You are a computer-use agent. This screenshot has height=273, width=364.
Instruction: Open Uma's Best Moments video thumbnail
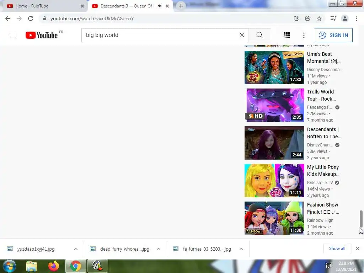coord(274,68)
